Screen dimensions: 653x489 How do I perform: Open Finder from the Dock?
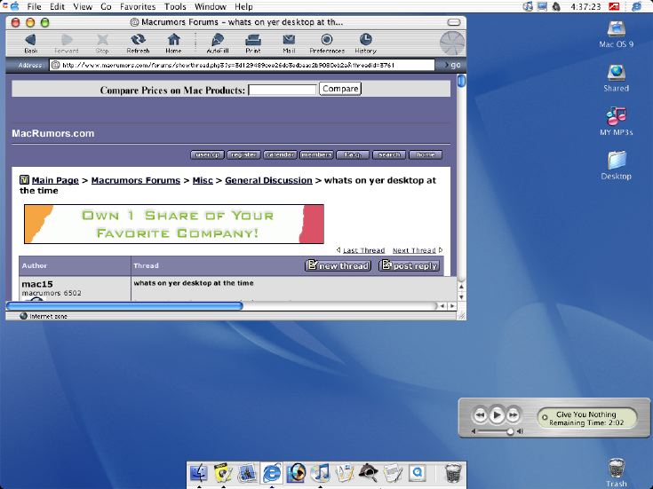point(199,474)
